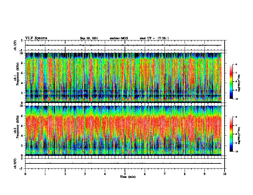Click the '2' kHz tick of ch.2 axis
Image resolution: width=253 pixels, height=195 pixels.
23,146
